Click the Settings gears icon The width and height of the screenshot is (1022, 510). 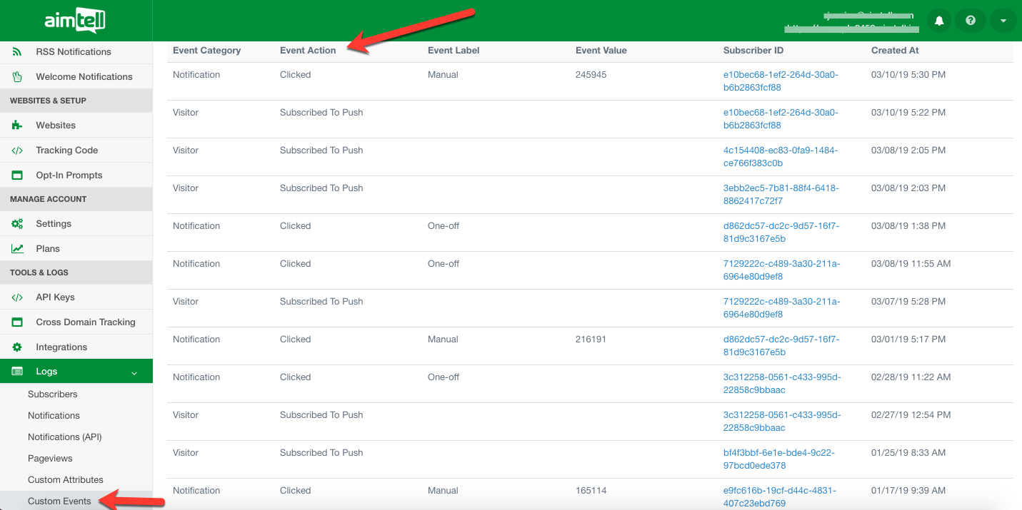(17, 224)
